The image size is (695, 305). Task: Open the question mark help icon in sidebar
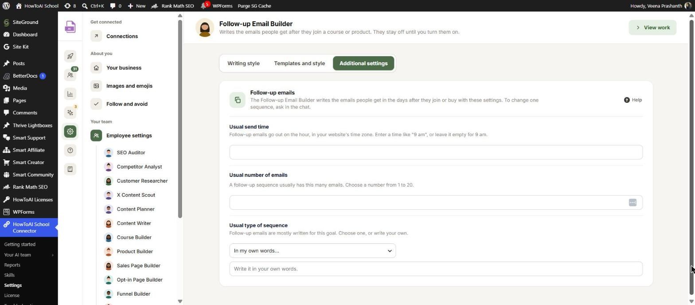click(70, 150)
